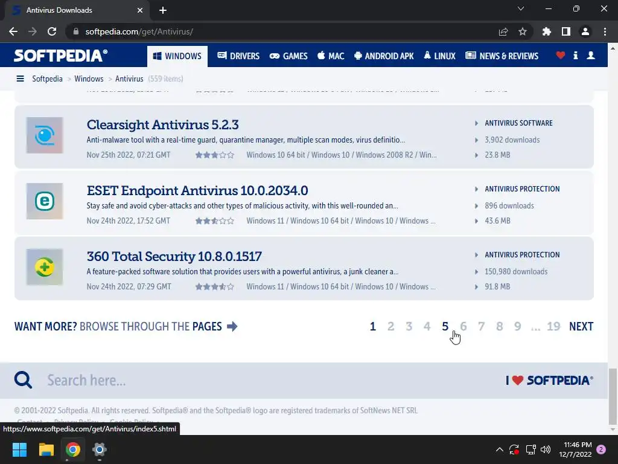The image size is (618, 464).
Task: Click the Windows breadcrumb link
Action: [89, 79]
